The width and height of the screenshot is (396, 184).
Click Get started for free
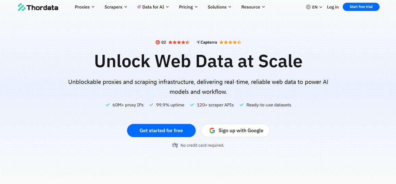point(161,131)
